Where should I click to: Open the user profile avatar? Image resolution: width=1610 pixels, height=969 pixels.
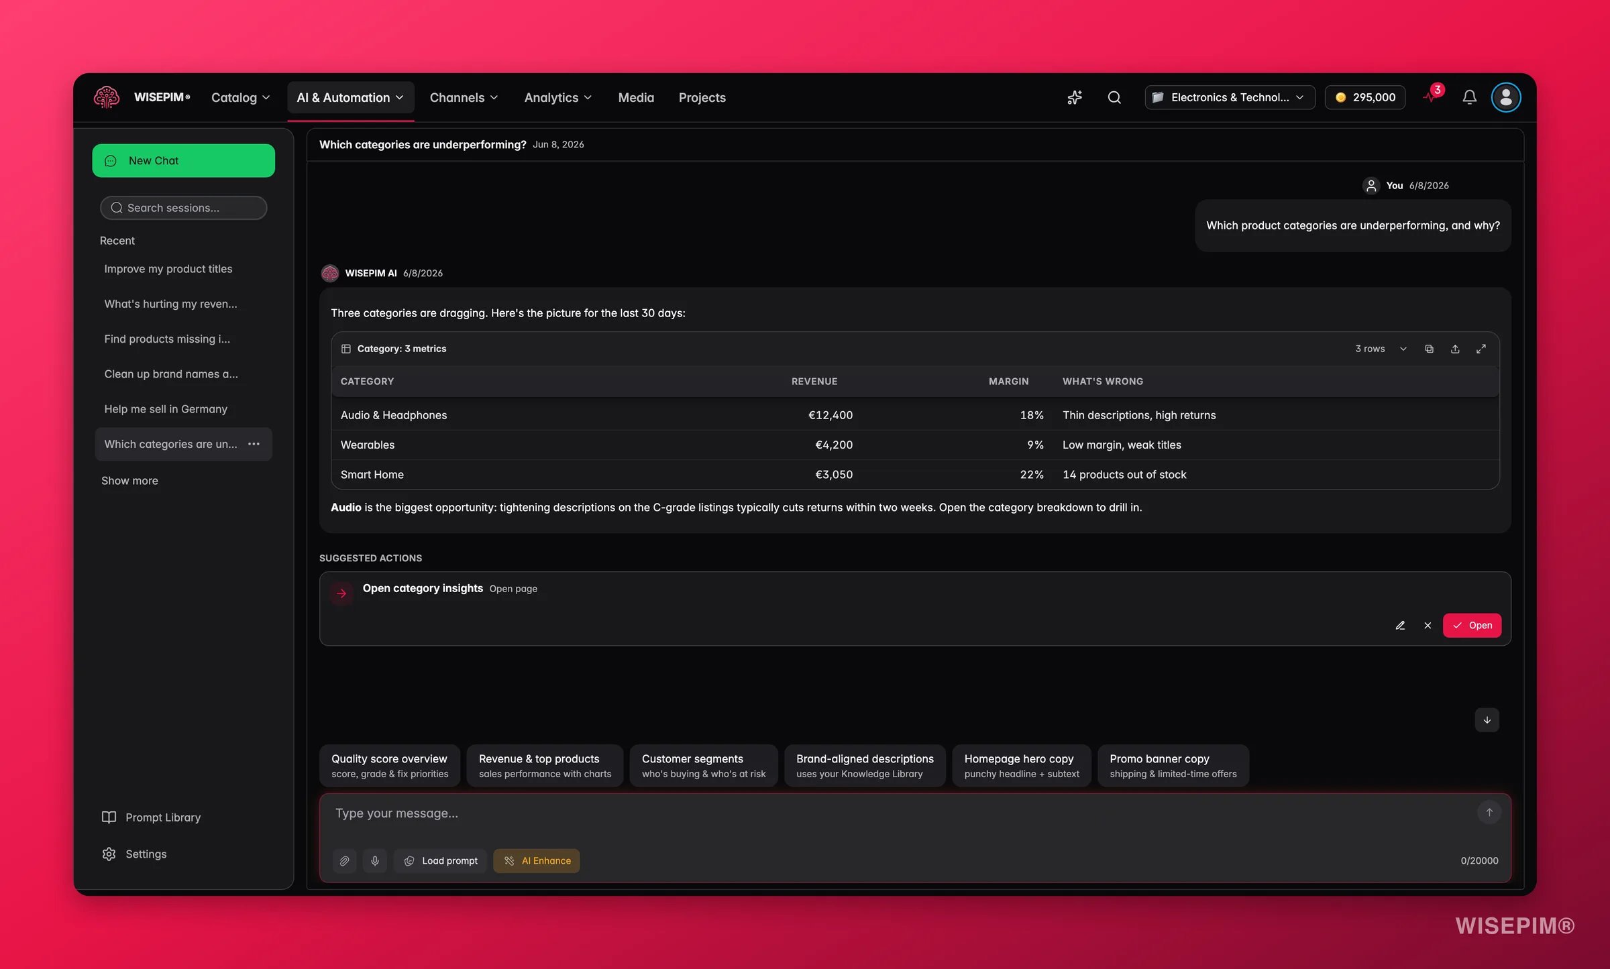[x=1506, y=97]
